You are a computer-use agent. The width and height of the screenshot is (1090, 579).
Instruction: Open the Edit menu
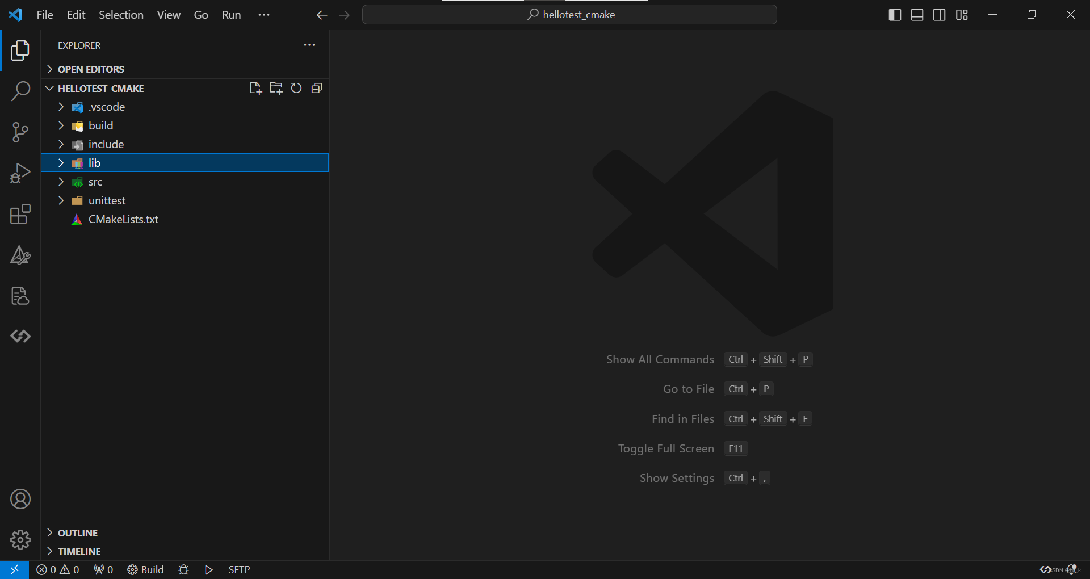(x=76, y=15)
